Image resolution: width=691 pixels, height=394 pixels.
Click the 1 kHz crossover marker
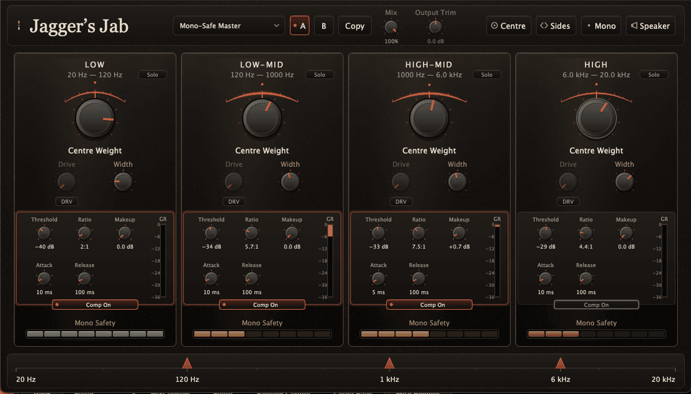pos(389,363)
